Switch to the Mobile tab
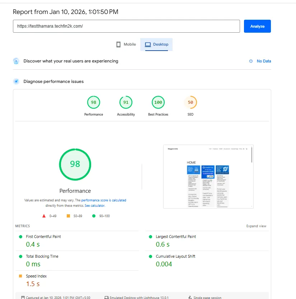The image size is (296, 299). (126, 45)
